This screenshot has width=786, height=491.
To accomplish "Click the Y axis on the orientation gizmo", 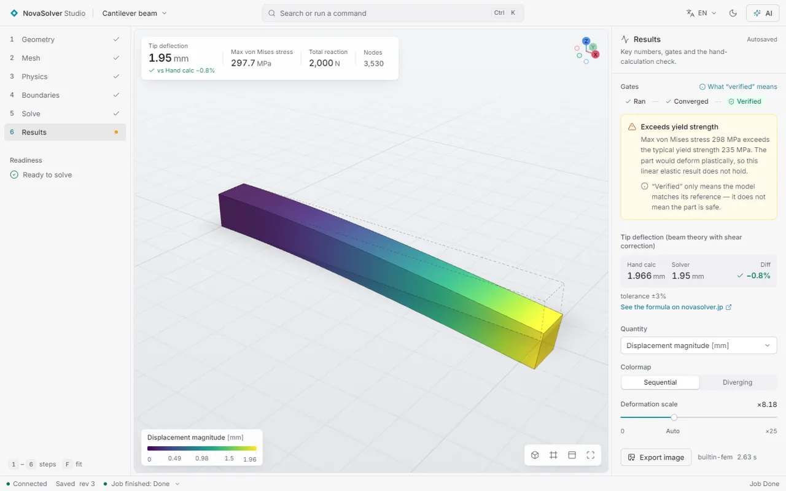I will tap(593, 47).
